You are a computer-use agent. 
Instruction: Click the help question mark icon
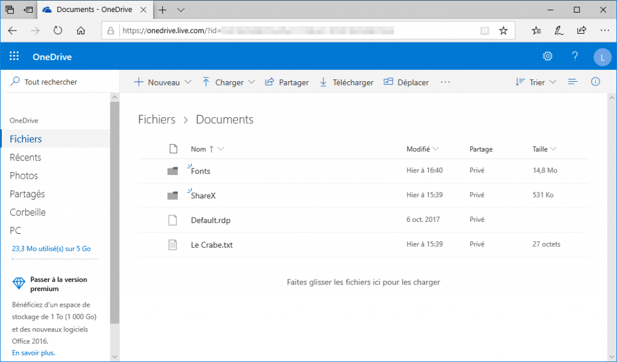[574, 56]
